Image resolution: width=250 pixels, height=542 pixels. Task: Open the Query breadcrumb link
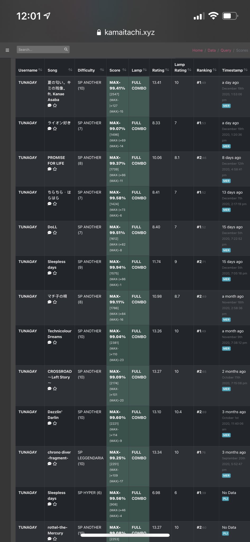click(x=226, y=50)
